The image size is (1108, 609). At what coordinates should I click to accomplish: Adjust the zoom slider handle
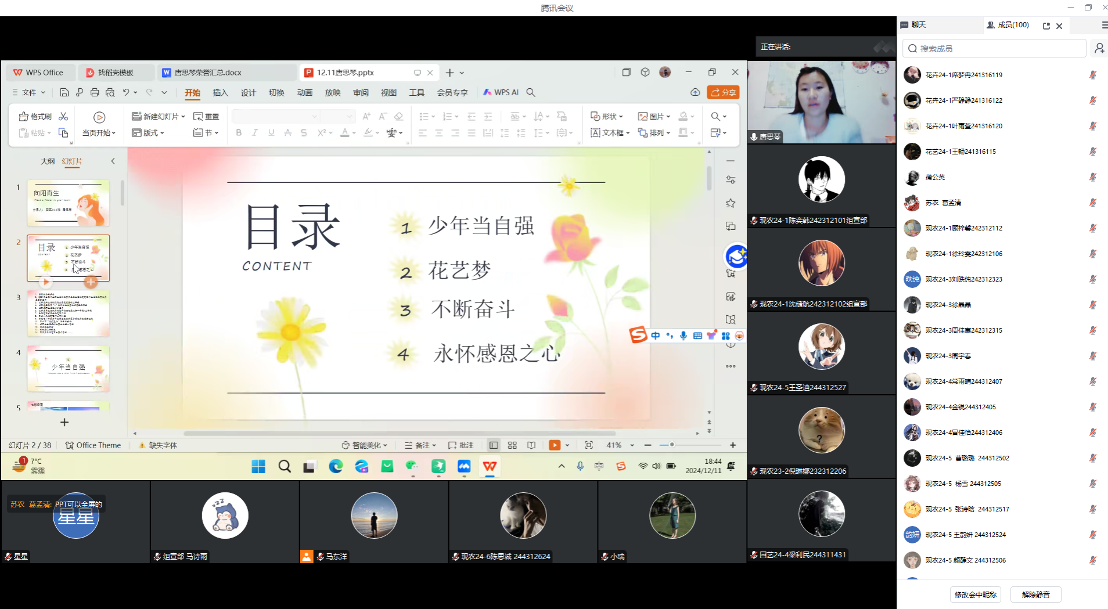click(672, 445)
